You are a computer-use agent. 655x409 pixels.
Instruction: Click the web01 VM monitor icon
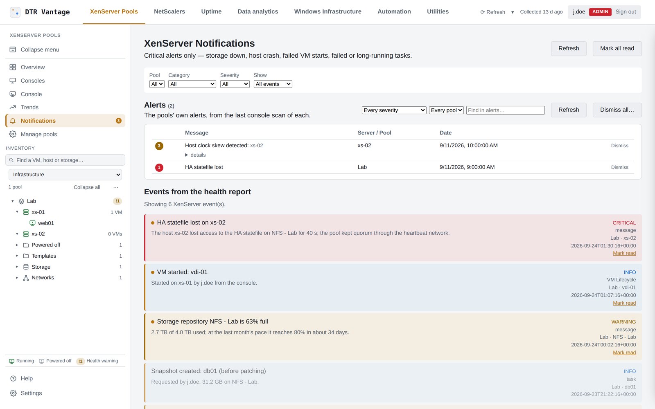(32, 223)
